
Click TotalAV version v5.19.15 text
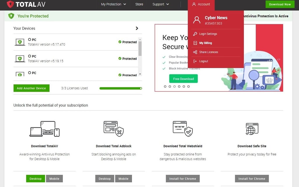coord(46,61)
